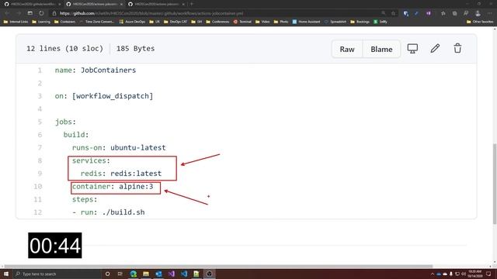Open Visual Studio from taskbar
Image resolution: width=497 pixels, height=279 pixels.
(171, 274)
